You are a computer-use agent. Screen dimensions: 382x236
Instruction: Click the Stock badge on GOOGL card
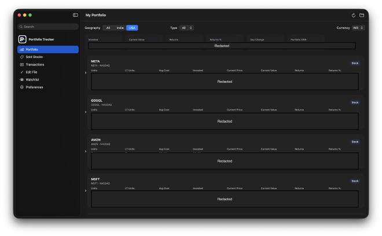355,102
